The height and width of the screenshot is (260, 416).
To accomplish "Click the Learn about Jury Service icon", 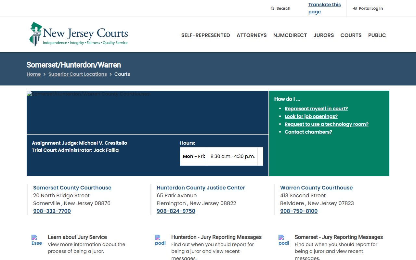I will tap(37, 240).
